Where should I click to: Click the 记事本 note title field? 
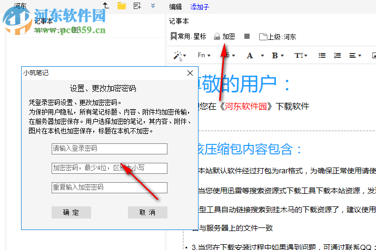[x=179, y=22]
